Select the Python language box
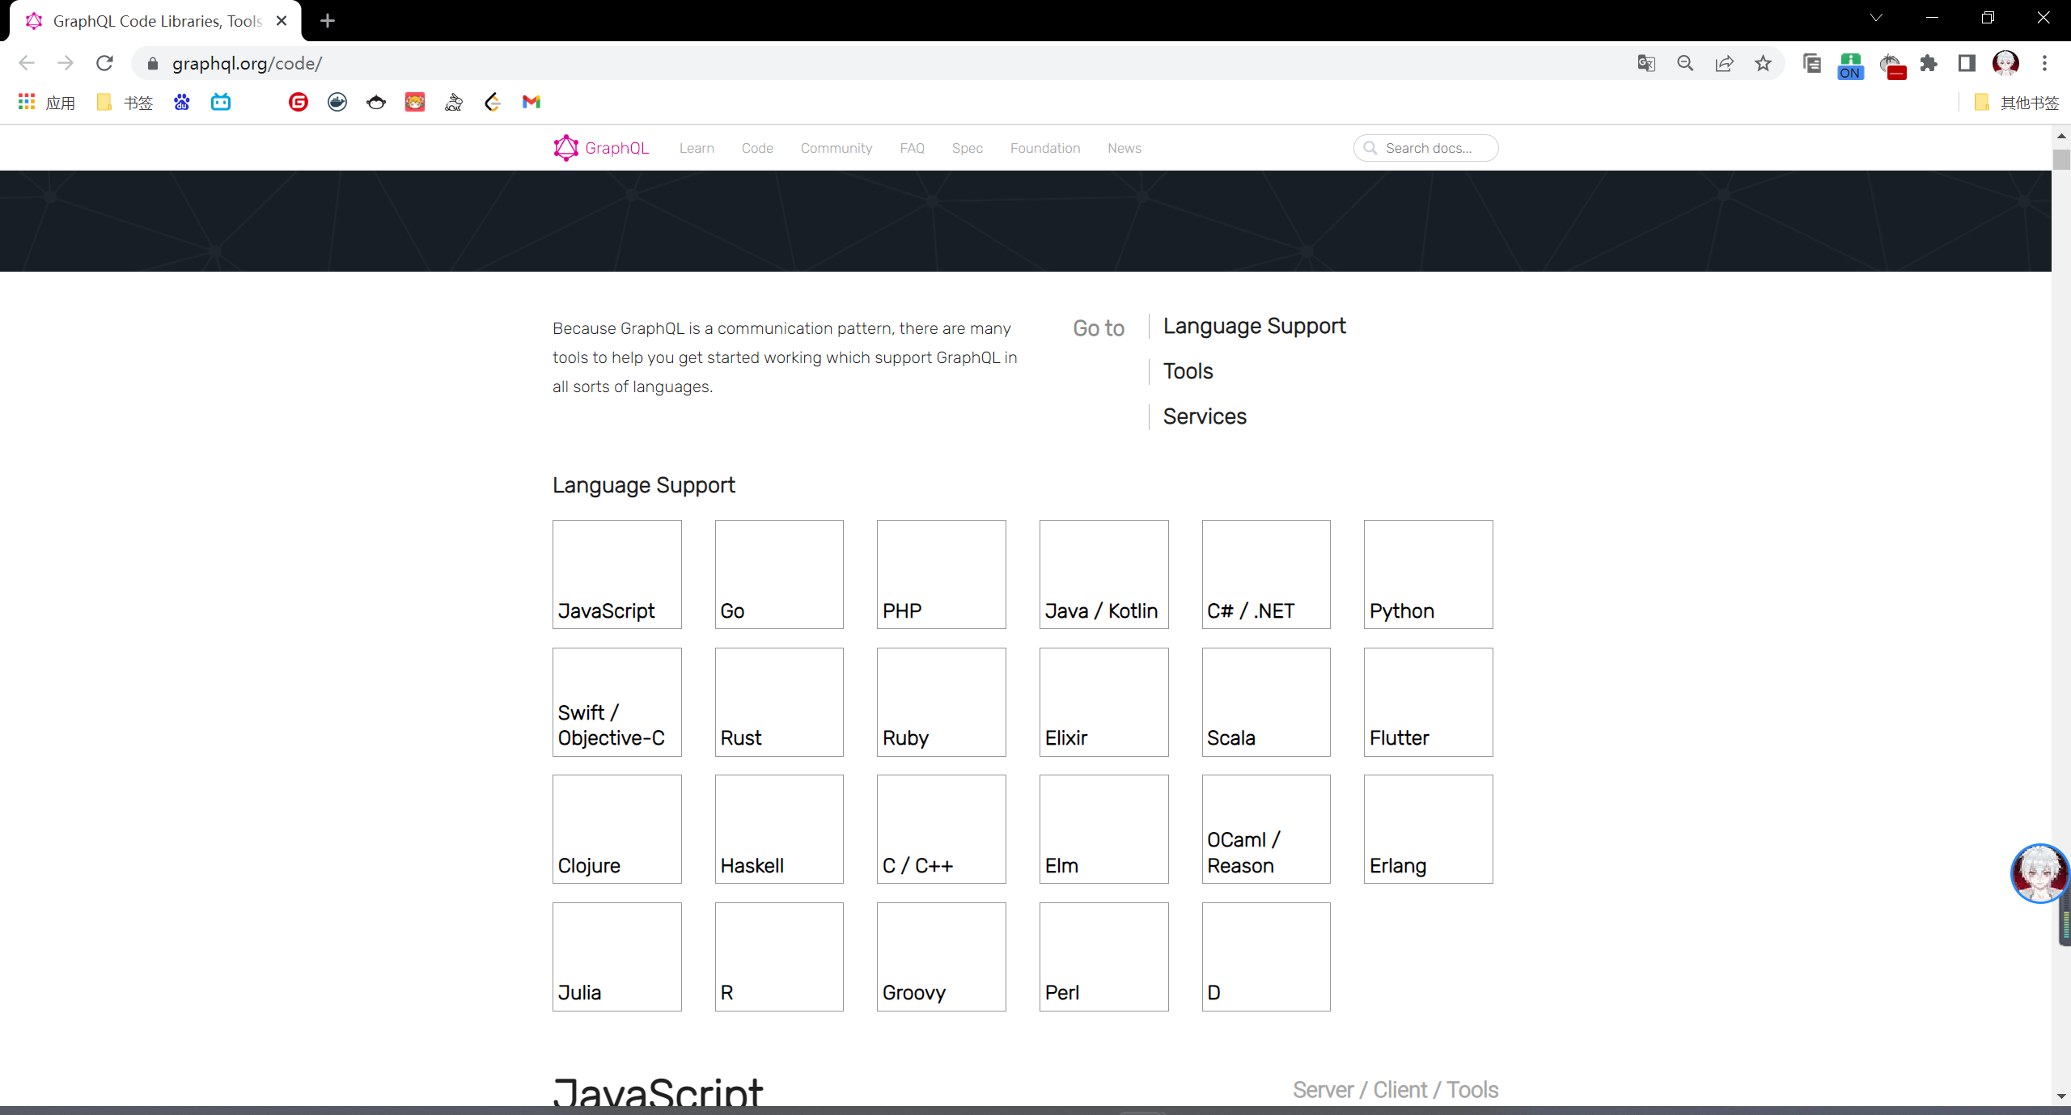The width and height of the screenshot is (2071, 1115). 1427,574
